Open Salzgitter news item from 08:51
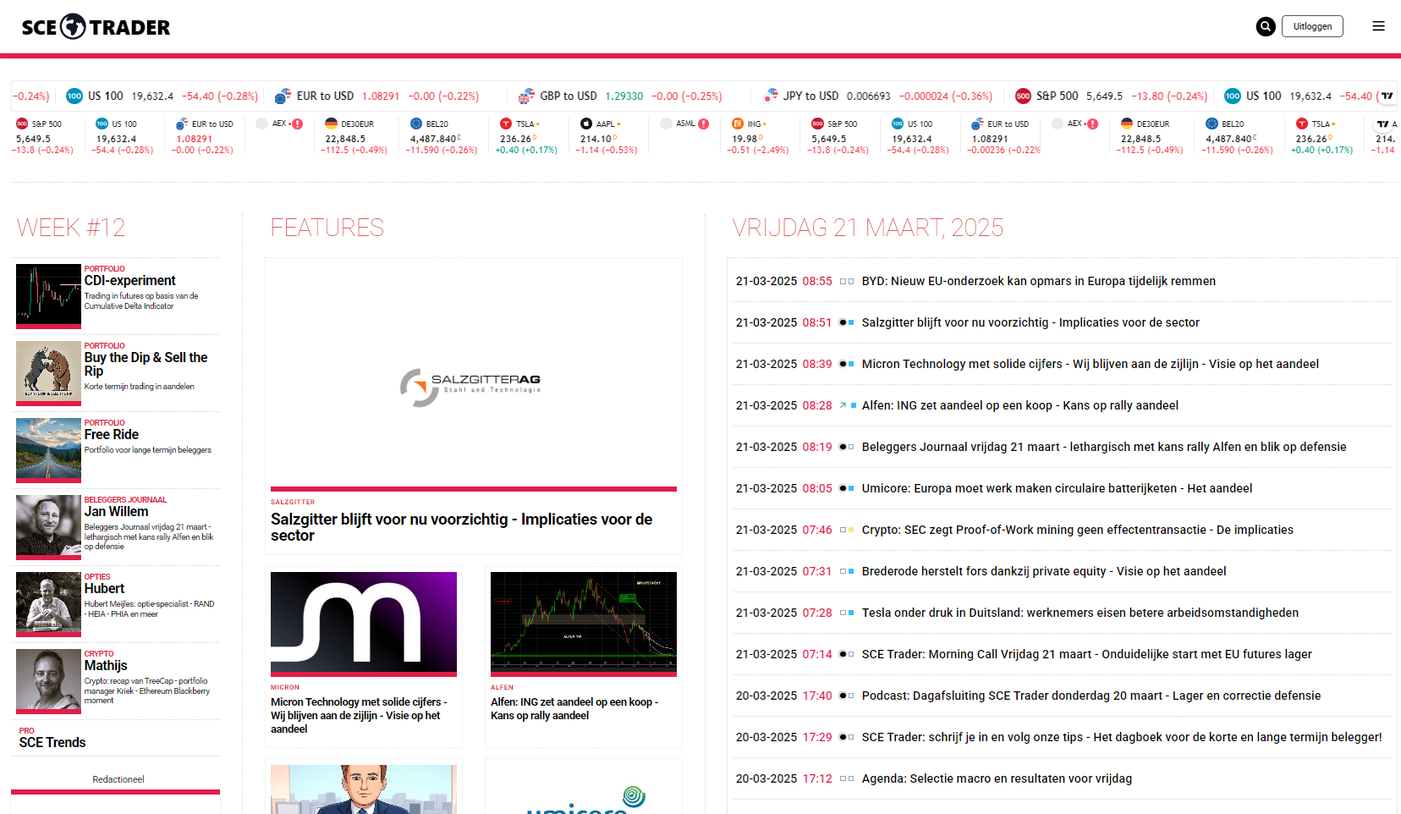Image resolution: width=1401 pixels, height=814 pixels. coord(1030,322)
